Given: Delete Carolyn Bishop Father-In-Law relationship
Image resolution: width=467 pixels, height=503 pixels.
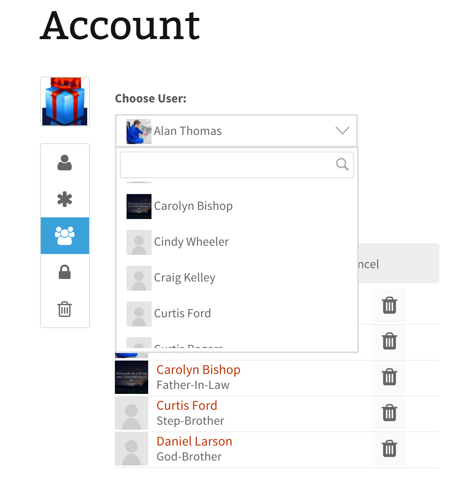Looking at the screenshot, I should (389, 377).
